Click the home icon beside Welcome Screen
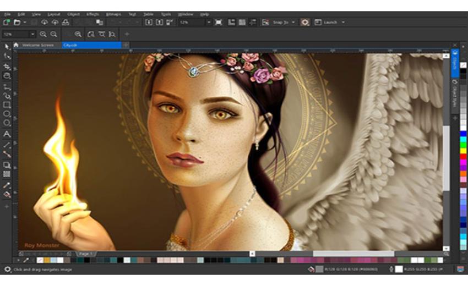 tap(16, 45)
